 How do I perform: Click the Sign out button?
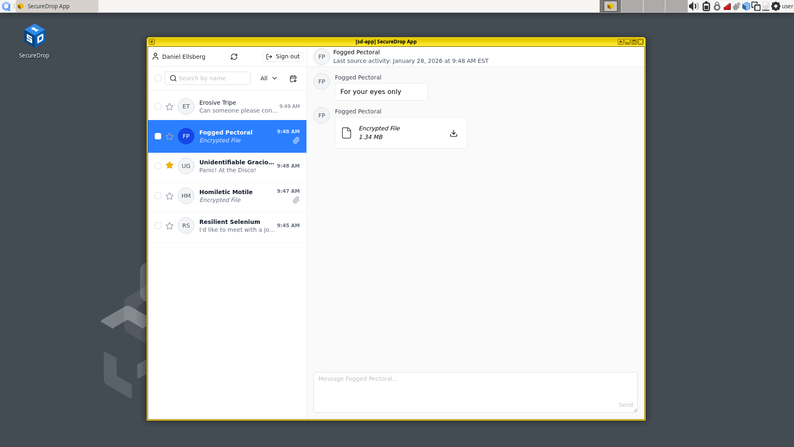tap(283, 57)
